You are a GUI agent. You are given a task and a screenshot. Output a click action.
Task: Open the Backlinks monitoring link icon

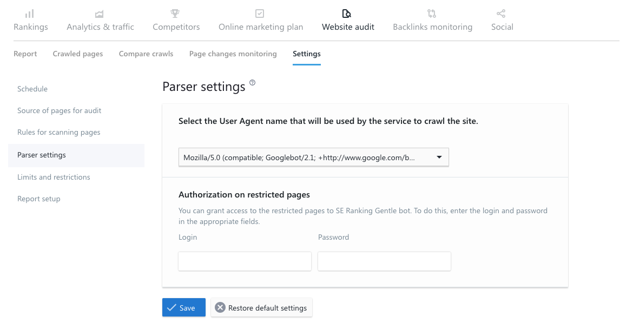[432, 14]
